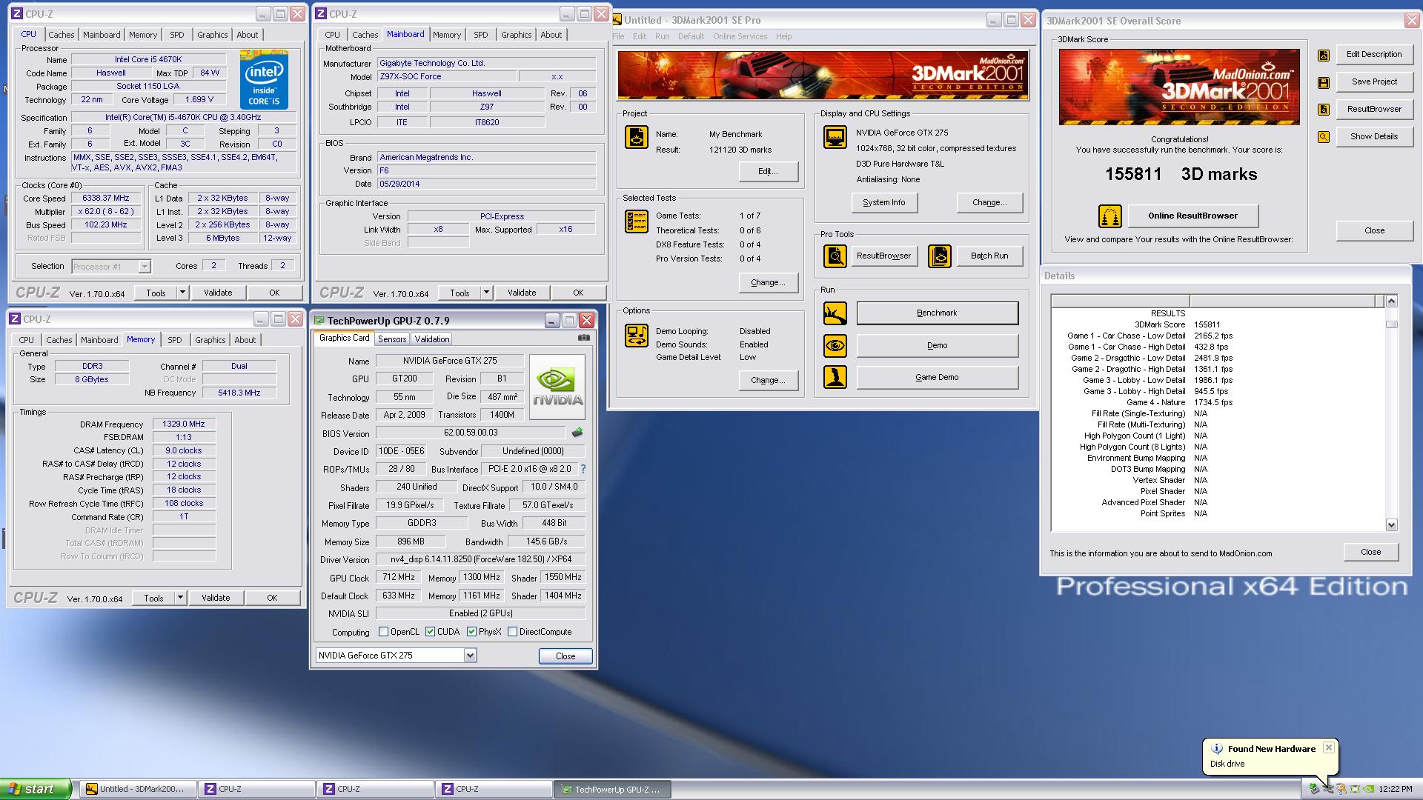1423x800 pixels.
Task: Click Close in the GPU-Z window
Action: (x=565, y=656)
